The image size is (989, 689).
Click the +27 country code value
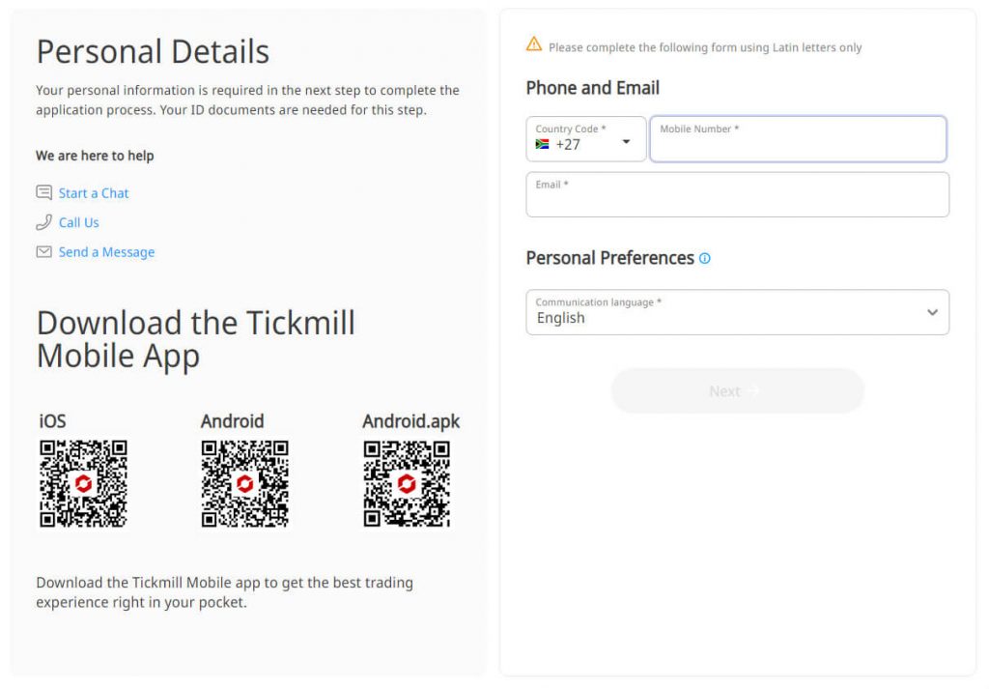[568, 145]
